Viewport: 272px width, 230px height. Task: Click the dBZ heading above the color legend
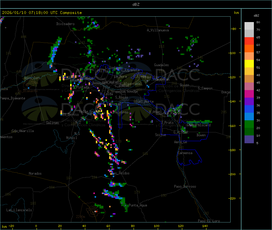point(256,16)
